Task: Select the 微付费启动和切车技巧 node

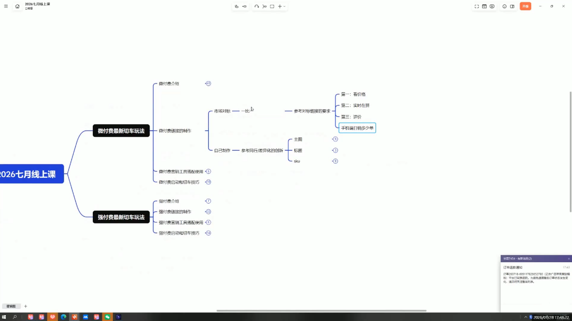Action: click(179, 182)
